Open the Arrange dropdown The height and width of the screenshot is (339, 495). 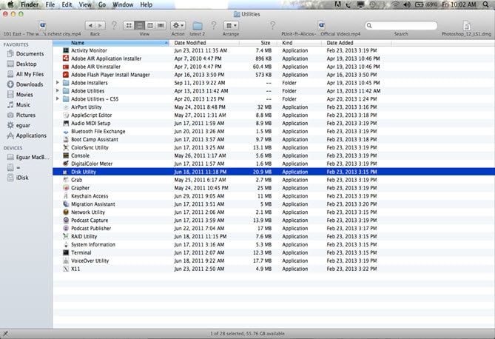(x=231, y=26)
